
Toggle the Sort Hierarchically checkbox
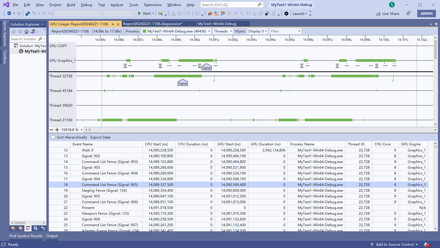coord(53,137)
